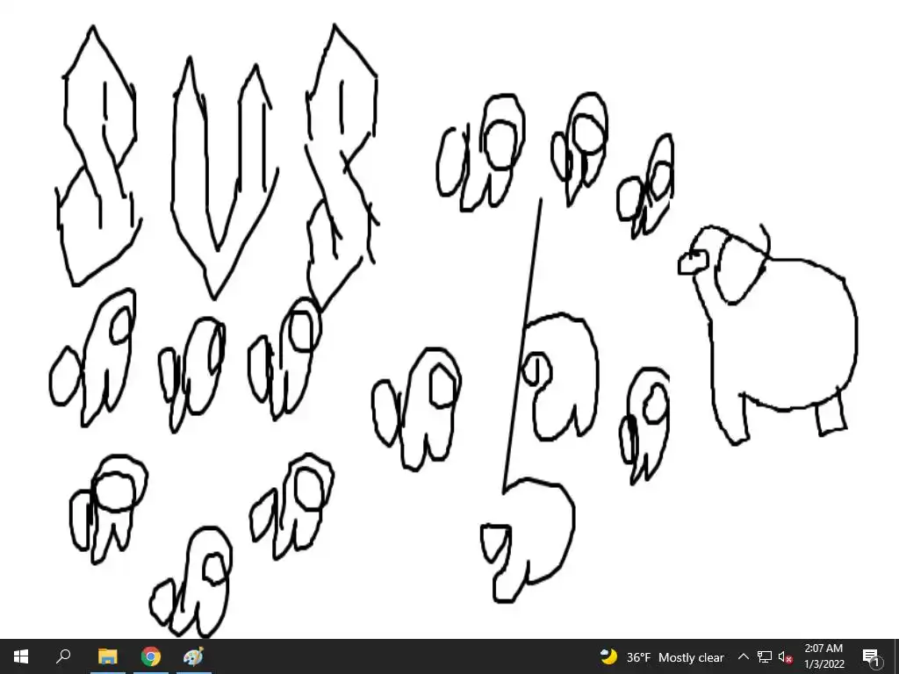Open the clock showing 2:07 AM
Viewport: 899px width, 674px height.
[x=823, y=649]
